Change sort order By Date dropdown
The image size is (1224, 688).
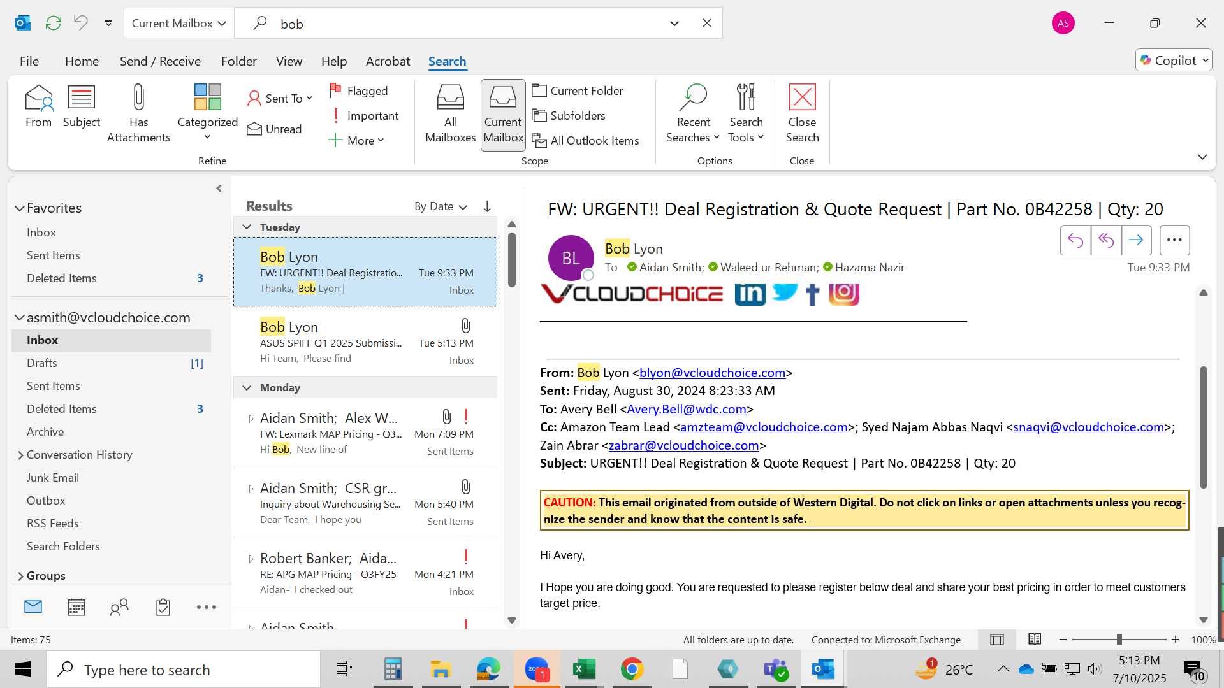(x=441, y=206)
